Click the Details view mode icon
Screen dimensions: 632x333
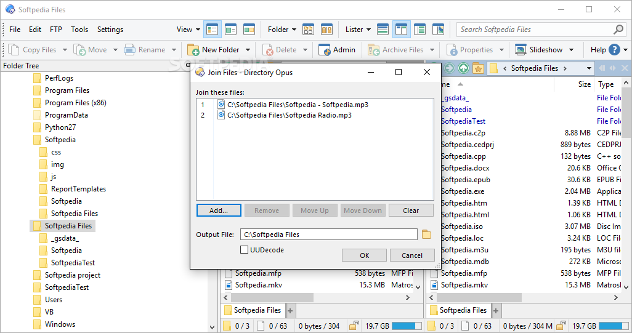212,30
